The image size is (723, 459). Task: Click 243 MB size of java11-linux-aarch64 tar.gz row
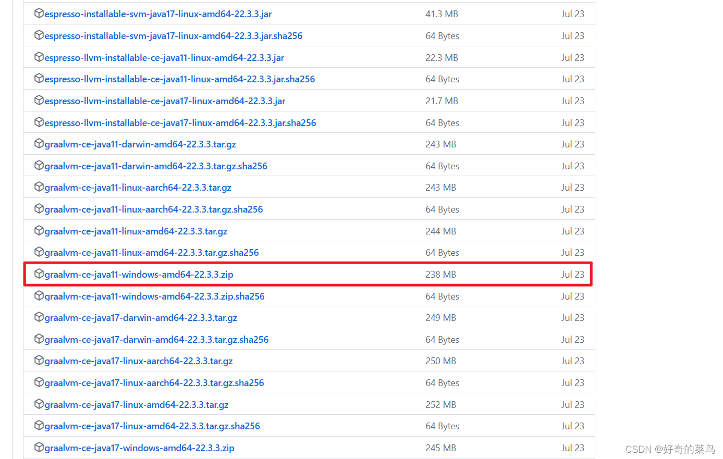[440, 188]
